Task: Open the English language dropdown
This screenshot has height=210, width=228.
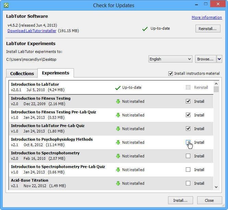Action: point(170,59)
